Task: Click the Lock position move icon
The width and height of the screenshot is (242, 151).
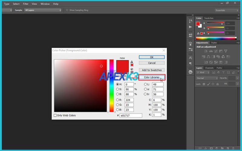Action: pyautogui.click(x=213, y=84)
